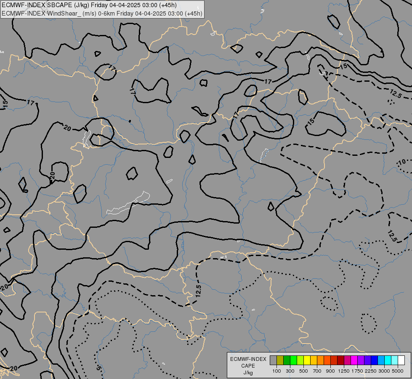
Task: Click the CAPE label in the legend
Action: [x=248, y=366]
